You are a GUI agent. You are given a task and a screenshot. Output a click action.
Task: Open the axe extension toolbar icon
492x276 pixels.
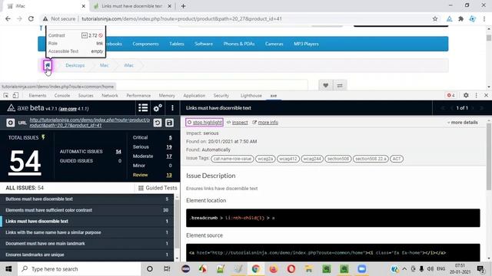[449, 18]
